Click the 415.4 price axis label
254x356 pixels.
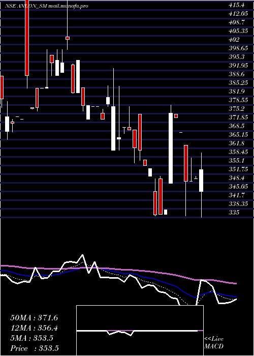(x=236, y=5)
